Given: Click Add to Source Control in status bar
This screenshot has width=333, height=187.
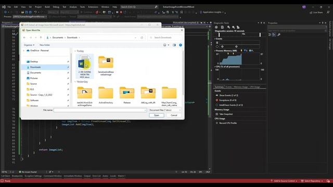Looking at the screenshot, I should click(x=284, y=181).
